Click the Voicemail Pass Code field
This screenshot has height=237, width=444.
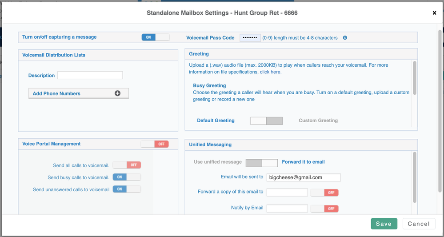point(250,38)
